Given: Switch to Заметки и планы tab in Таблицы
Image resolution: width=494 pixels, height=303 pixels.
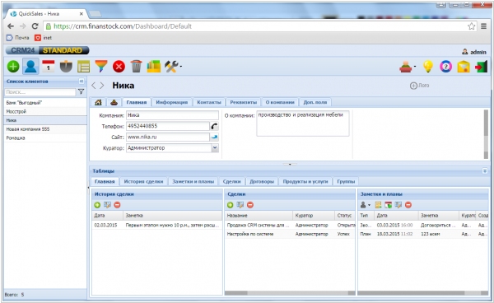Looking at the screenshot, I should click(193, 181).
